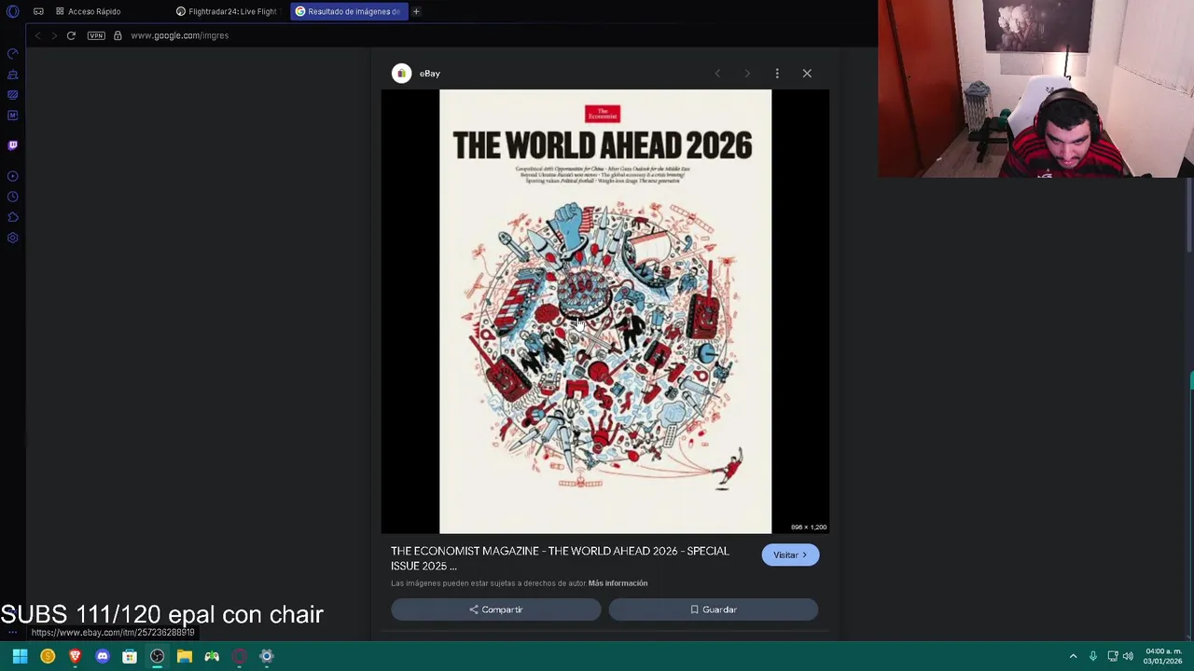Open a new browser tab
This screenshot has width=1194, height=671.
[416, 11]
